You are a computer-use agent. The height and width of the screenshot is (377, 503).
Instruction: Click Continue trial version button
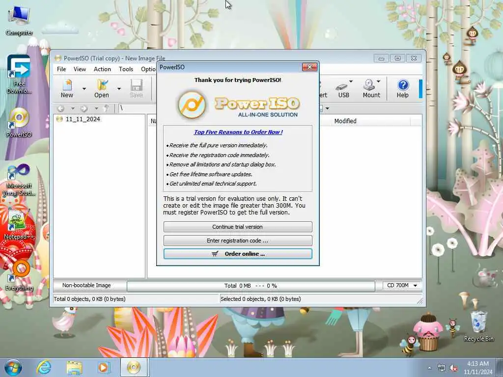tap(238, 227)
